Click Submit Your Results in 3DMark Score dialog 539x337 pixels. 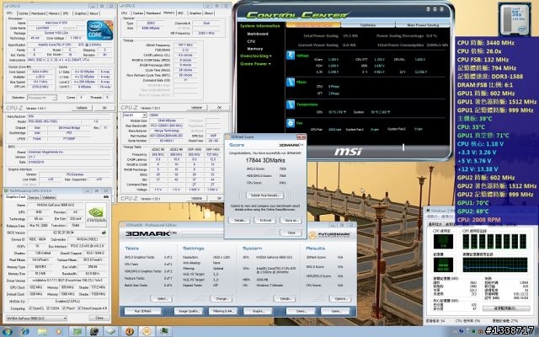(264, 195)
